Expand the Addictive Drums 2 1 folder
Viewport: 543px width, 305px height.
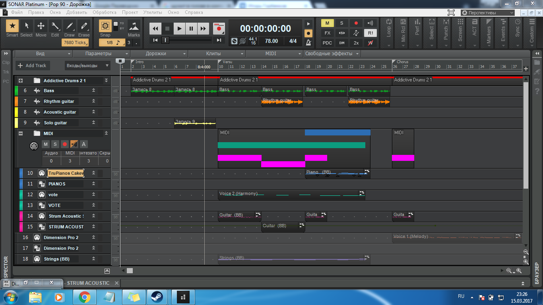20,81
